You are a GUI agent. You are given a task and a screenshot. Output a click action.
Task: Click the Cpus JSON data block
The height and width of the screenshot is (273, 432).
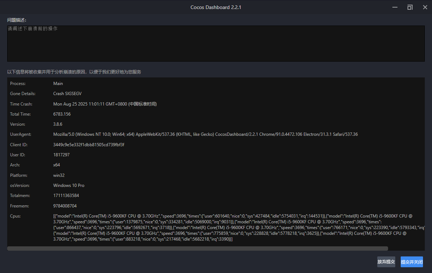pos(239,228)
